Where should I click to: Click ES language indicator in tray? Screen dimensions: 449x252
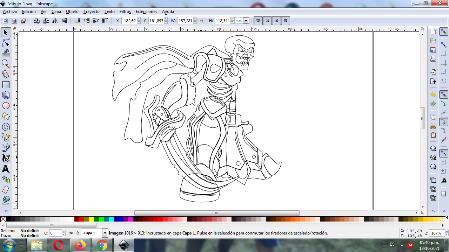[392, 244]
